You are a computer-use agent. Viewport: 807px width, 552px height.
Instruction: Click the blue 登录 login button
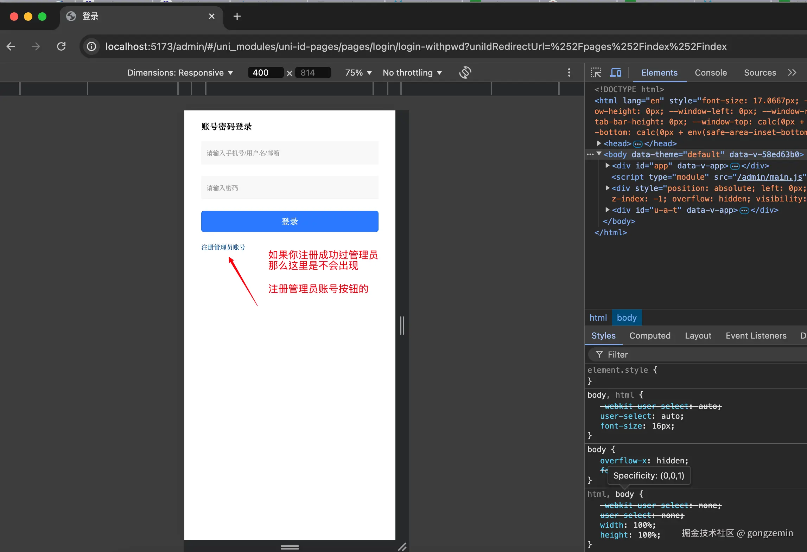click(x=290, y=222)
